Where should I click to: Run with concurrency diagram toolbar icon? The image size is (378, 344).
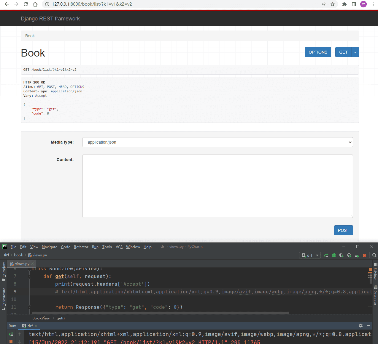357,255
